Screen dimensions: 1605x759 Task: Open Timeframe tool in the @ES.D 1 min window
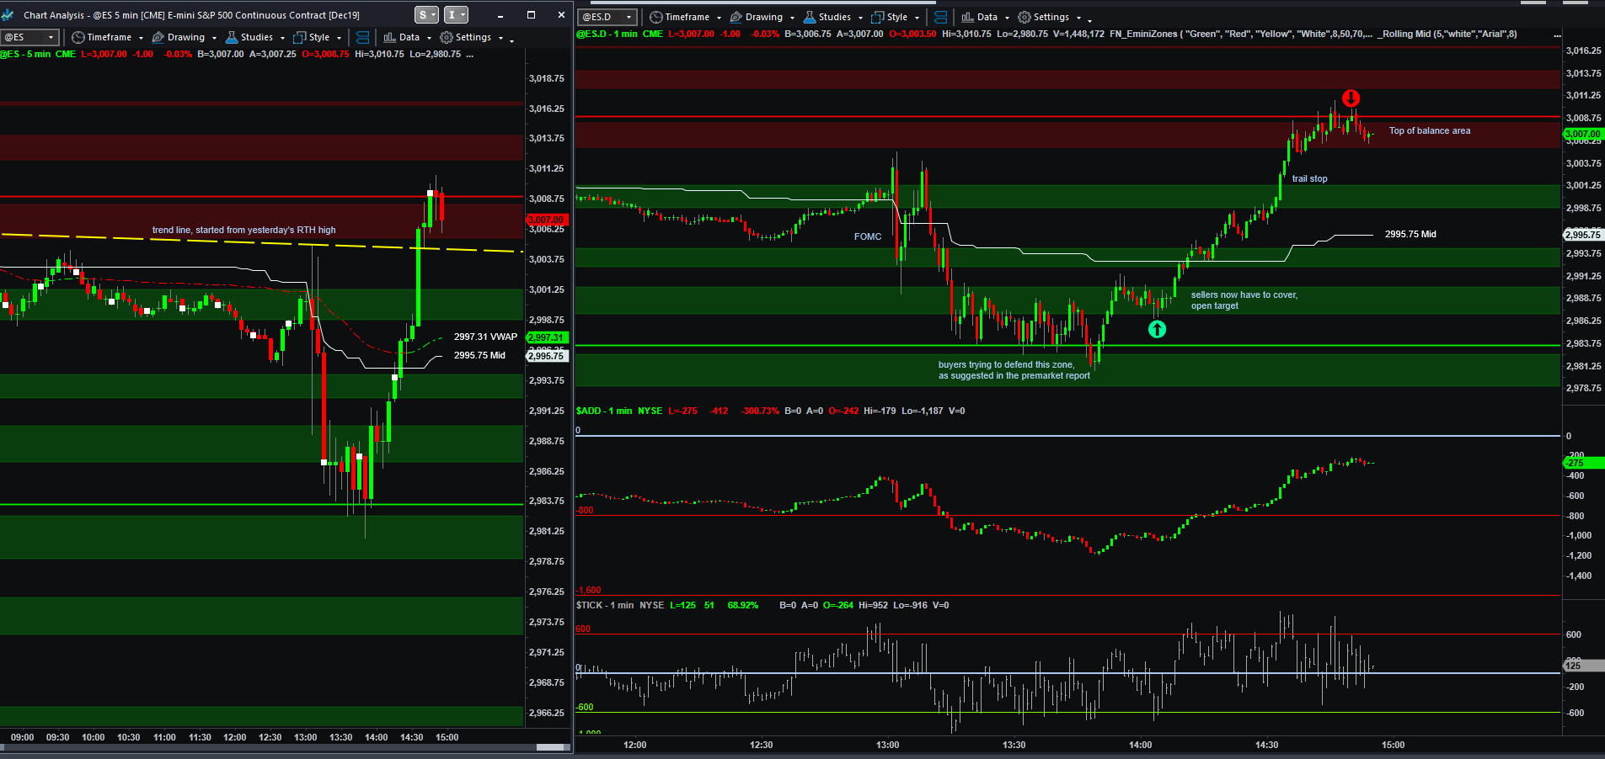680,17
